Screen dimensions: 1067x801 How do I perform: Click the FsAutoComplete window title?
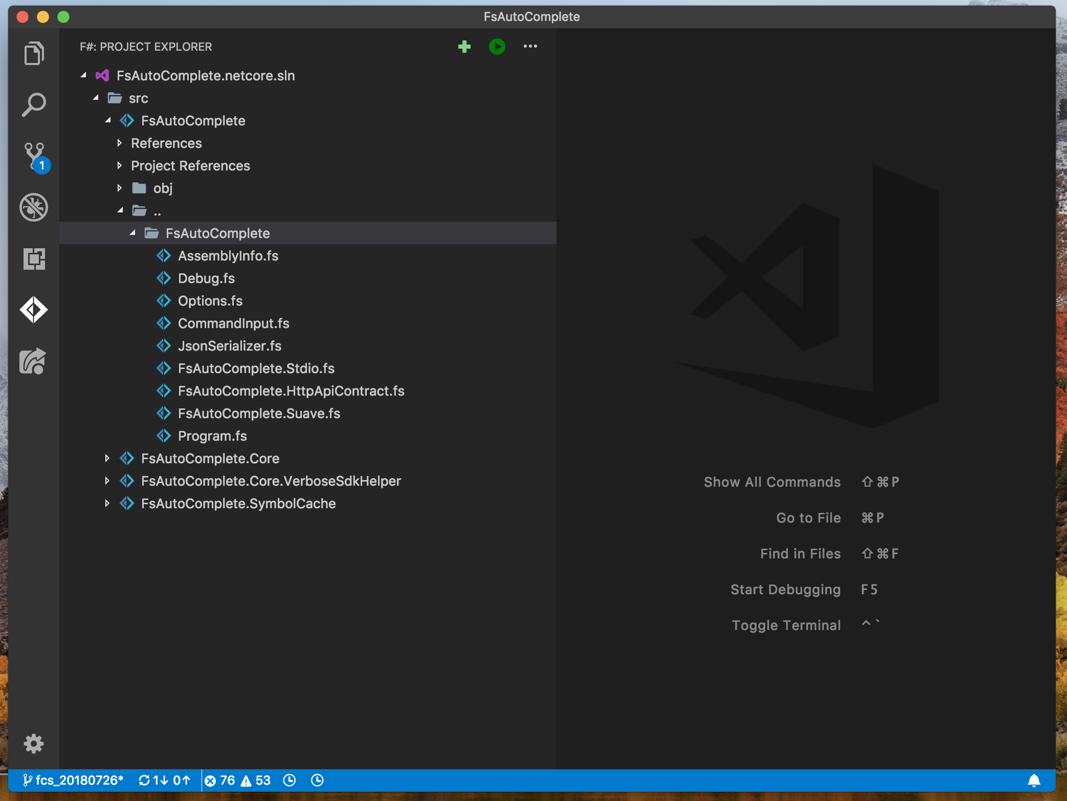click(531, 16)
